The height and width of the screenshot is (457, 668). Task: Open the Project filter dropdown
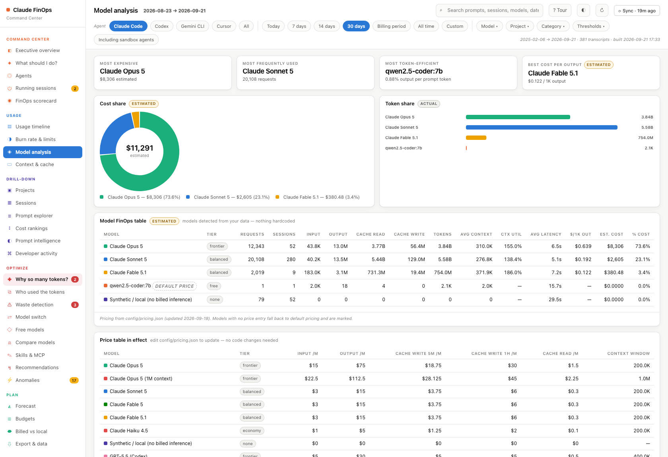coord(520,26)
